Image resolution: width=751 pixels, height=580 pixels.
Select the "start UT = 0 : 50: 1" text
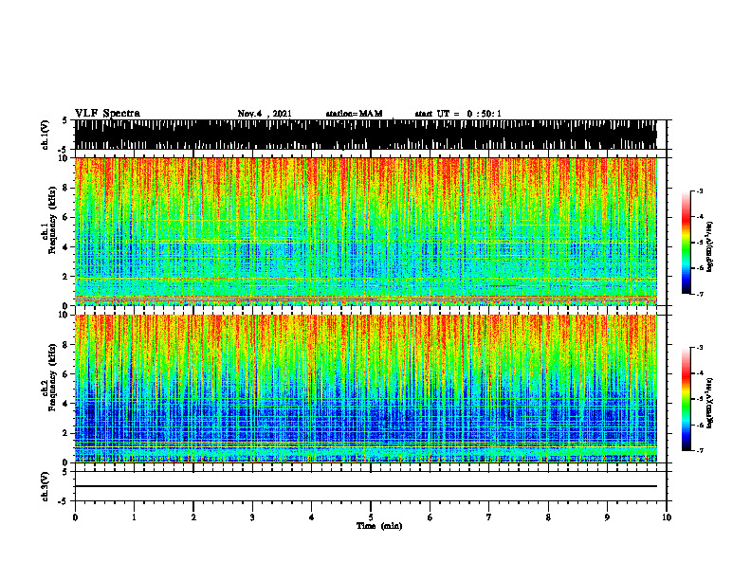click(x=458, y=114)
